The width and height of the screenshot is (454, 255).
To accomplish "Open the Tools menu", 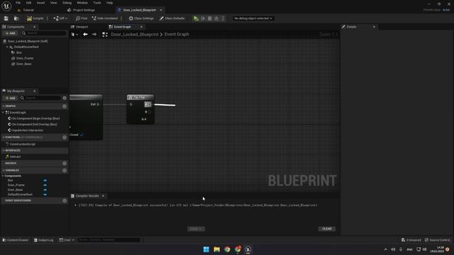I will 97,3.
